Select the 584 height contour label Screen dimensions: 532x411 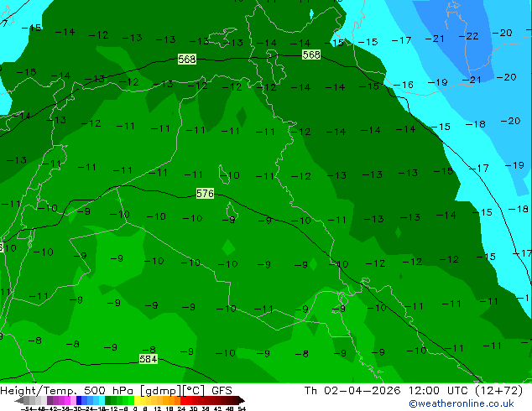149,359
